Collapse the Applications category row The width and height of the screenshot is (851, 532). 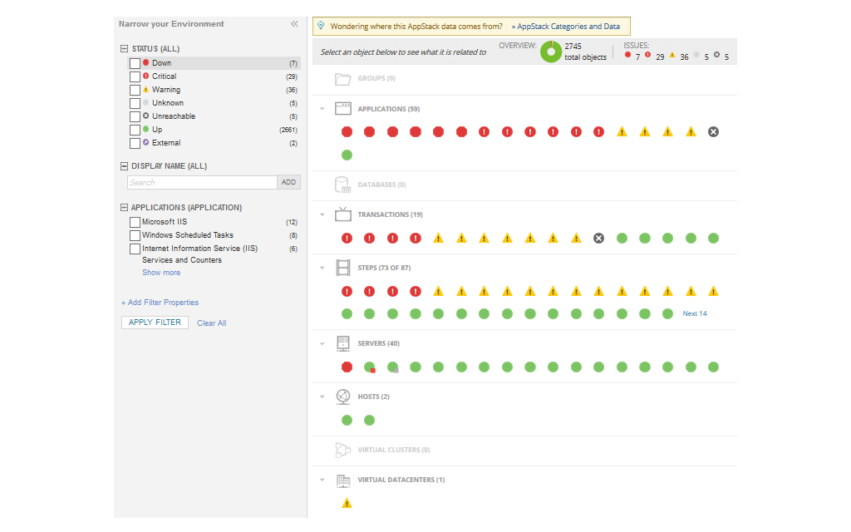point(323,108)
